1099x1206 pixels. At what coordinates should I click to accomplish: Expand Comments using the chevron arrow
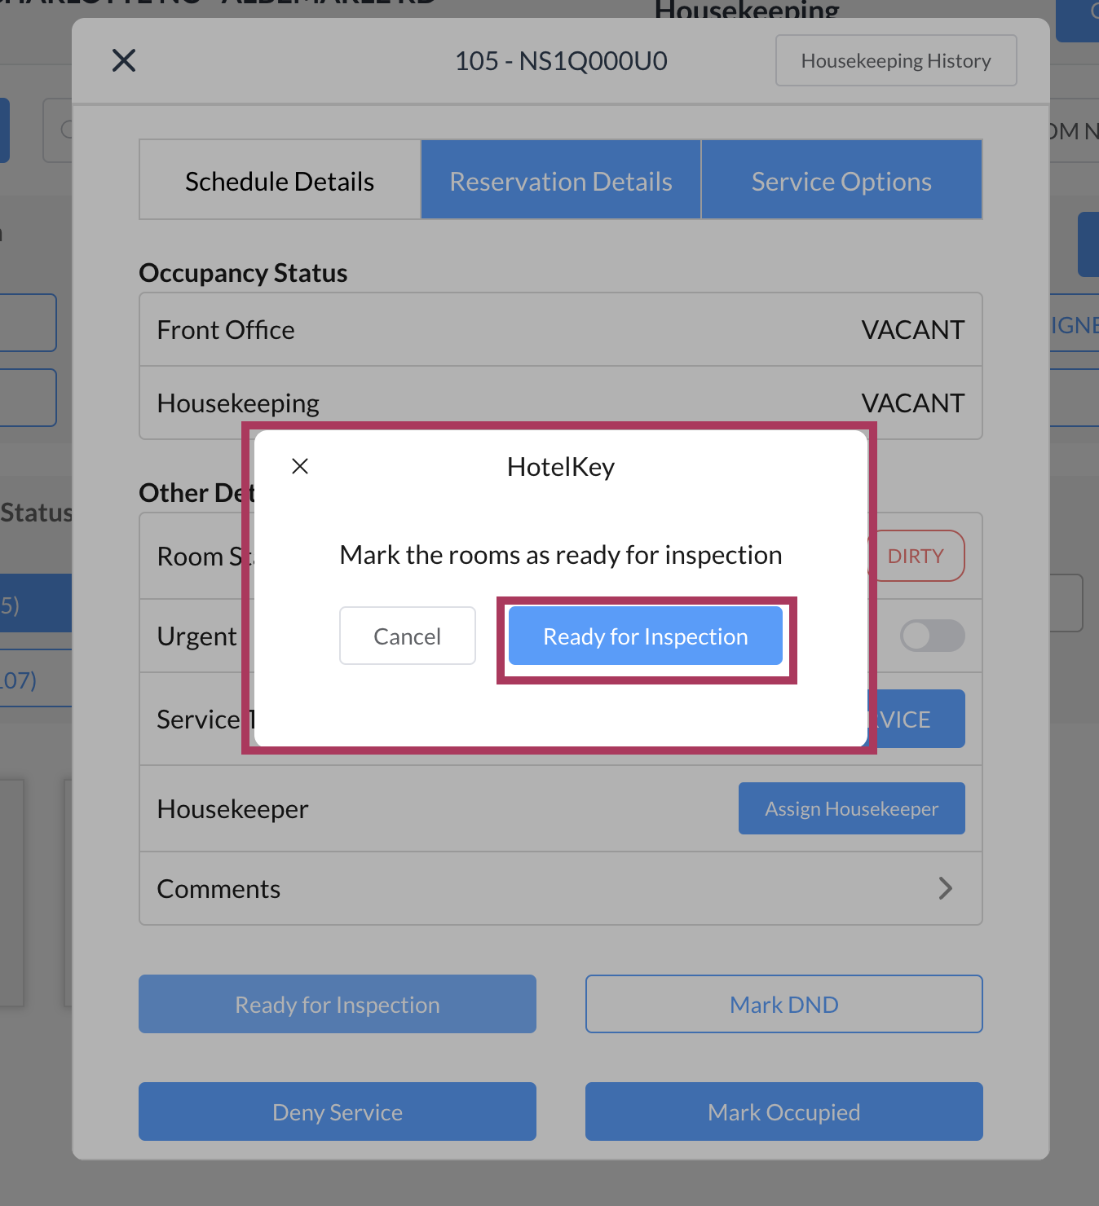coord(945,888)
